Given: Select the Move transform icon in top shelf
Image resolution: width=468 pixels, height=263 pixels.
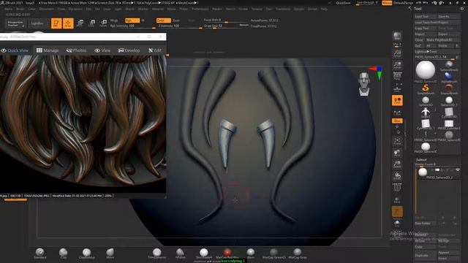Looking at the screenshot, I should (x=80, y=23).
